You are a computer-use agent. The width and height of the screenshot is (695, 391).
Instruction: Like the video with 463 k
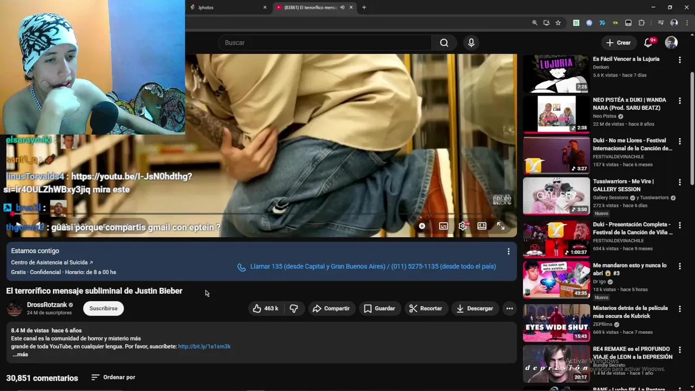[266, 308]
